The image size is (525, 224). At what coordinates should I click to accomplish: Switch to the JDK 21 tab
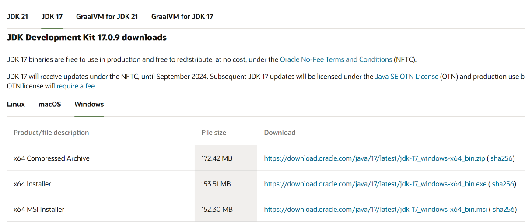point(17,17)
